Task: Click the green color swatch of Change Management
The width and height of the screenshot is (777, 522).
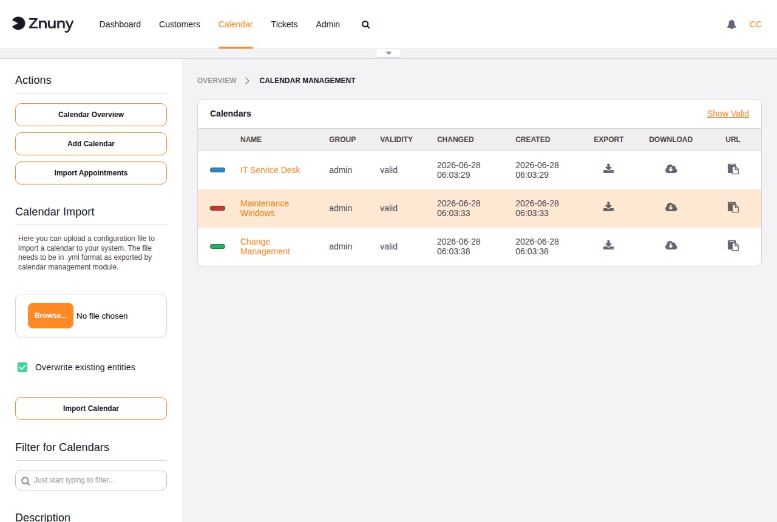Action: tap(217, 246)
